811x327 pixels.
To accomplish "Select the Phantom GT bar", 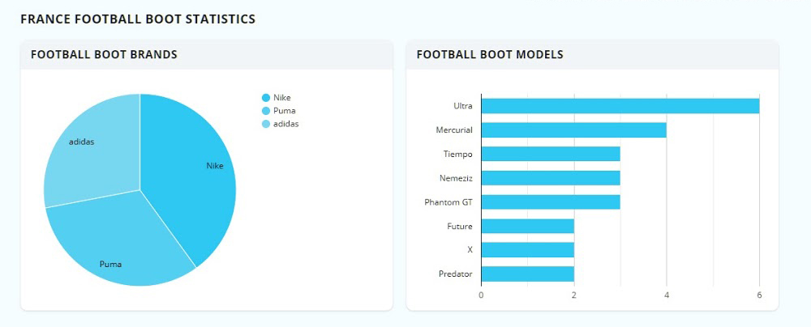I will pyautogui.click(x=550, y=202).
